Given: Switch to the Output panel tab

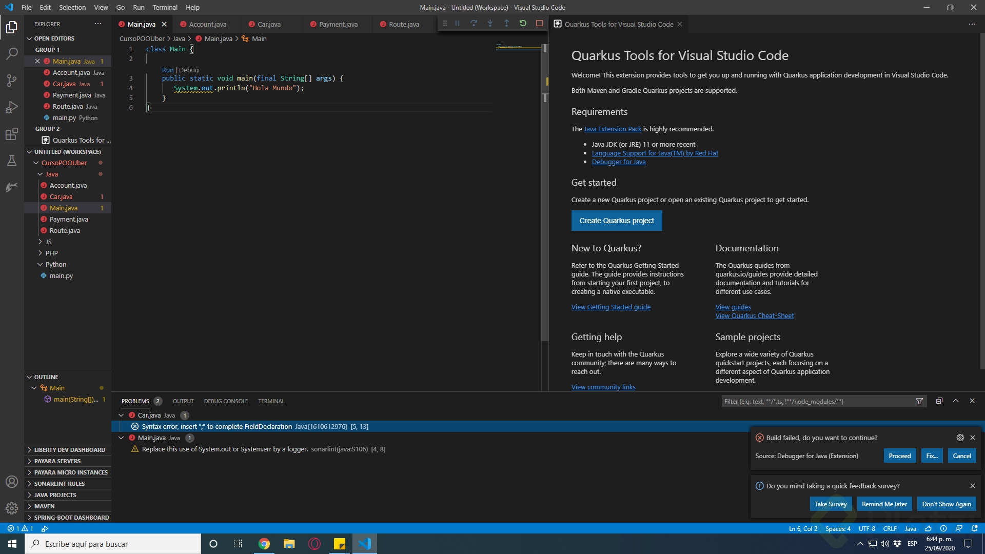Looking at the screenshot, I should pyautogui.click(x=183, y=401).
